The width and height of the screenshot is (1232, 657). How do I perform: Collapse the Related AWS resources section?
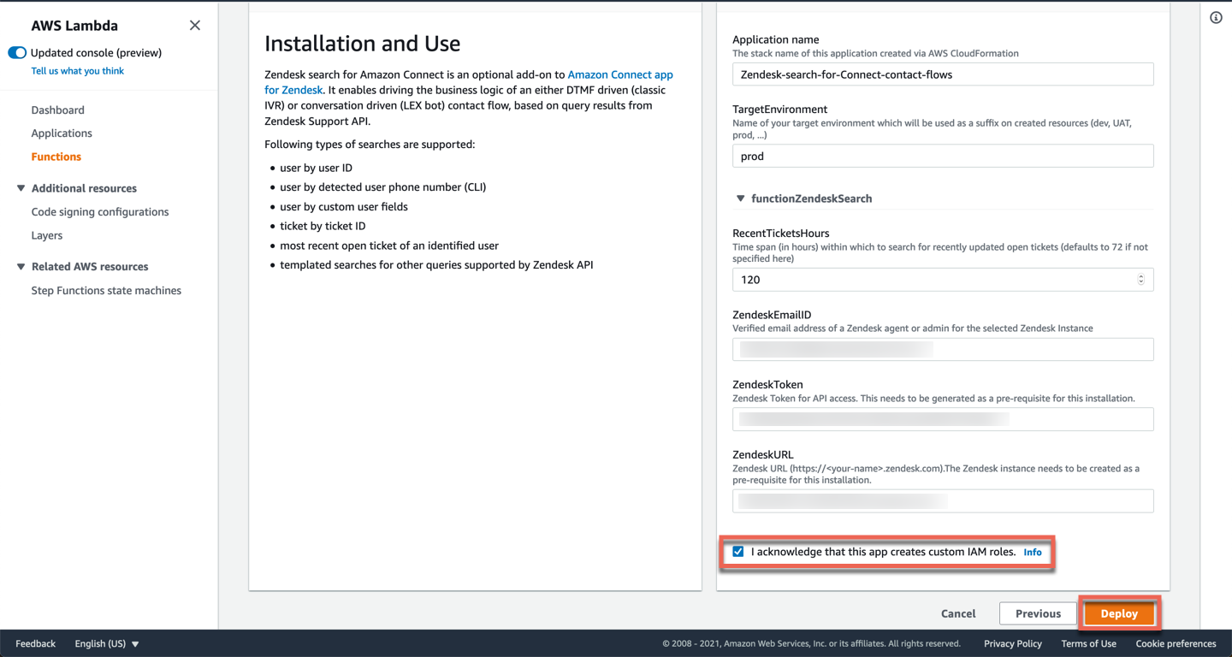(21, 267)
